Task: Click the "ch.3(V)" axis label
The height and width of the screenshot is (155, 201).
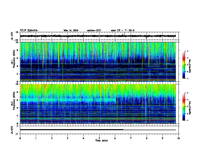Action: click(x=12, y=130)
